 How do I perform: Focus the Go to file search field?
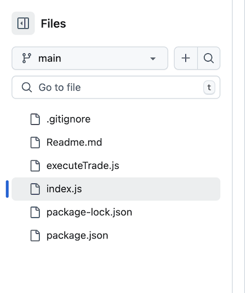[116, 87]
